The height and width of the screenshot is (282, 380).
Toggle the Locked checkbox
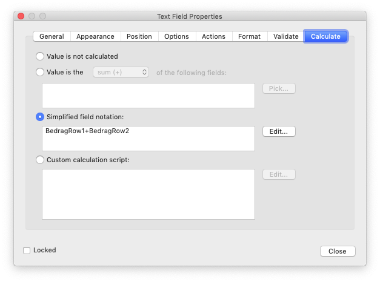coord(27,251)
